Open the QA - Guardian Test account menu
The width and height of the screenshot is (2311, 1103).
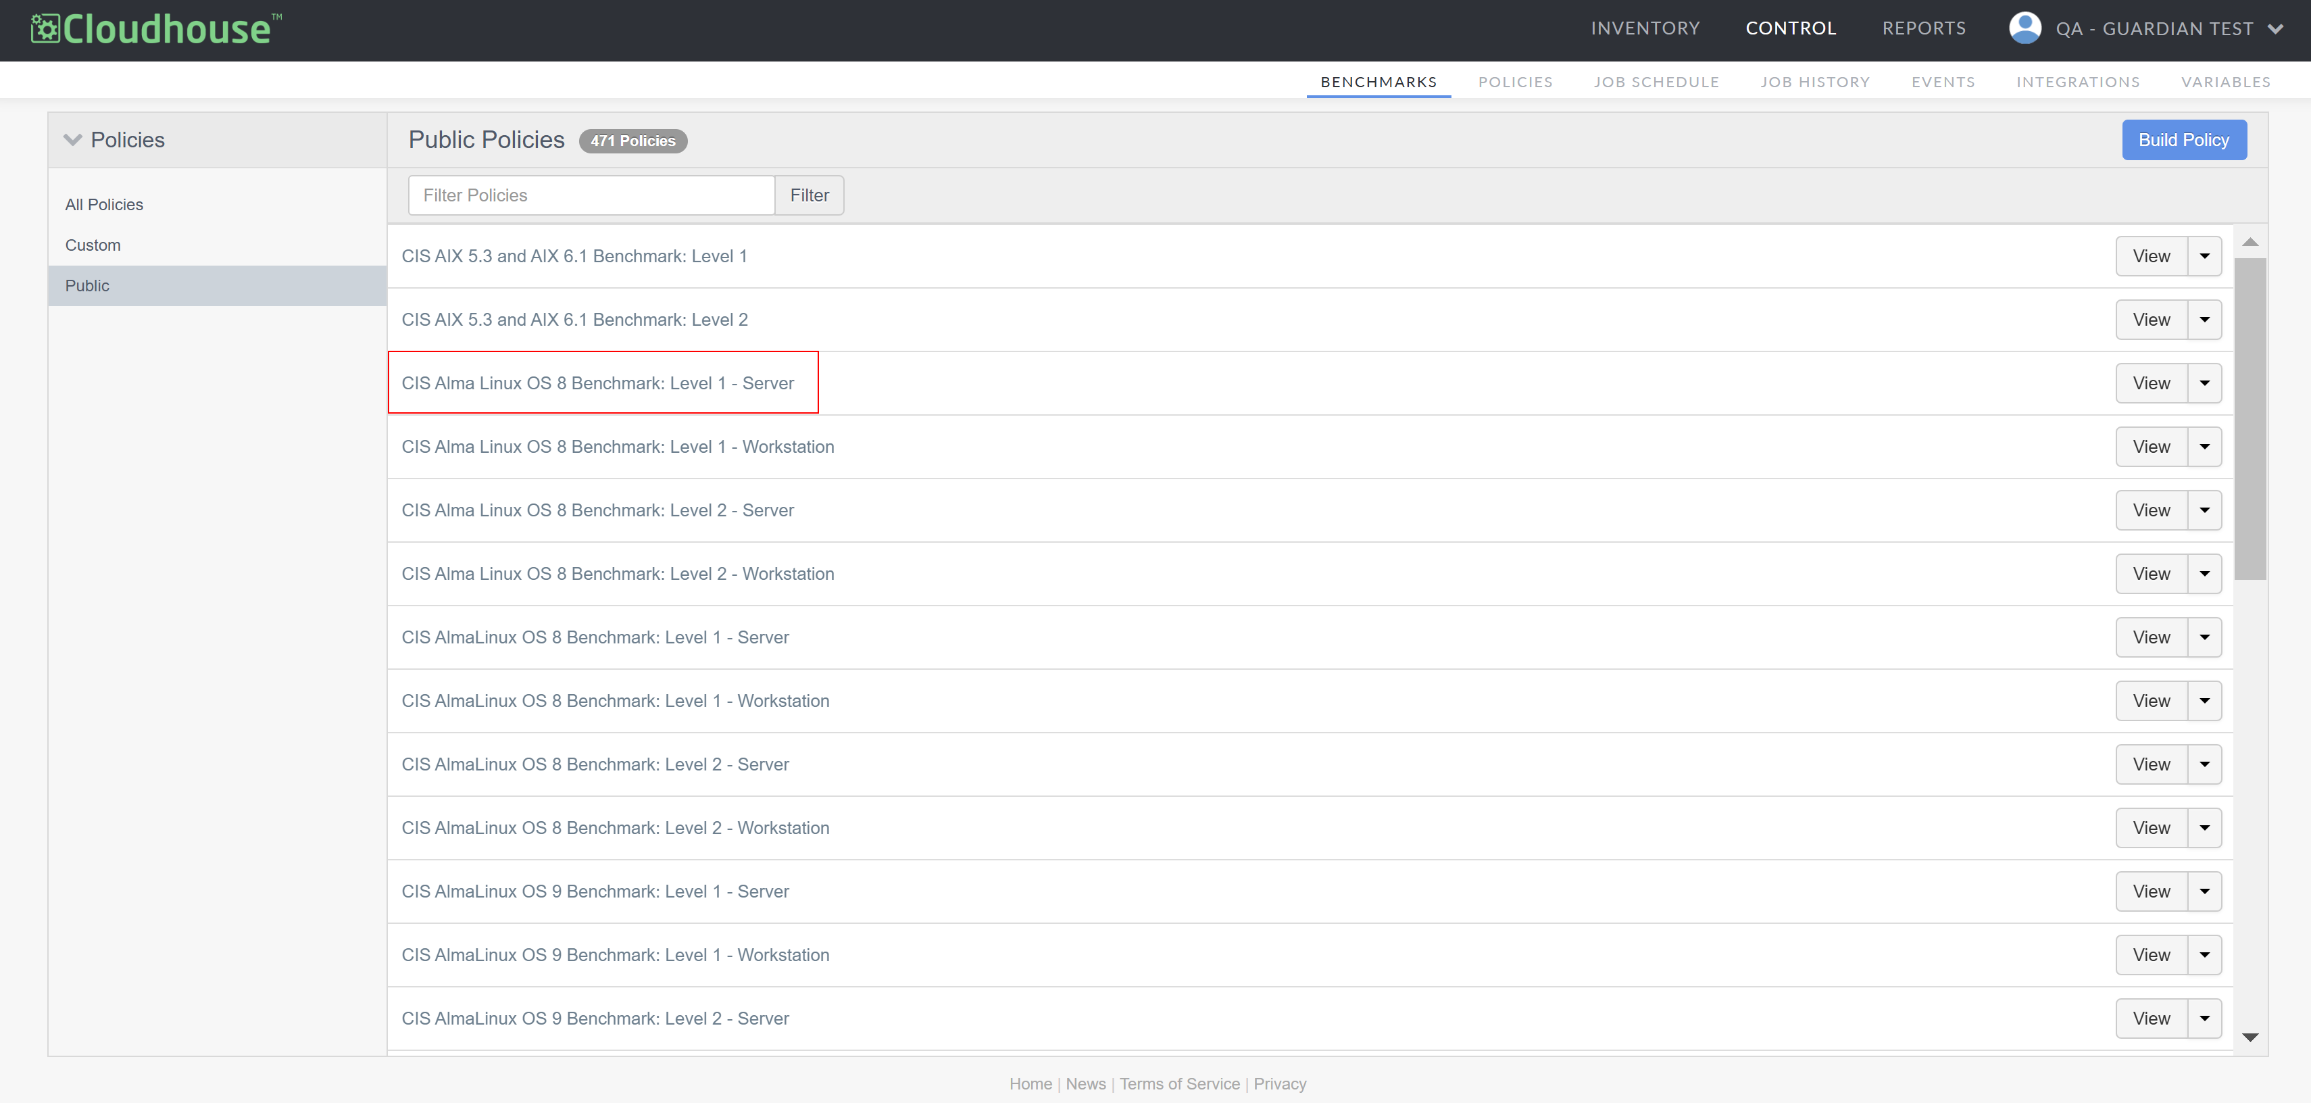pos(2169,28)
